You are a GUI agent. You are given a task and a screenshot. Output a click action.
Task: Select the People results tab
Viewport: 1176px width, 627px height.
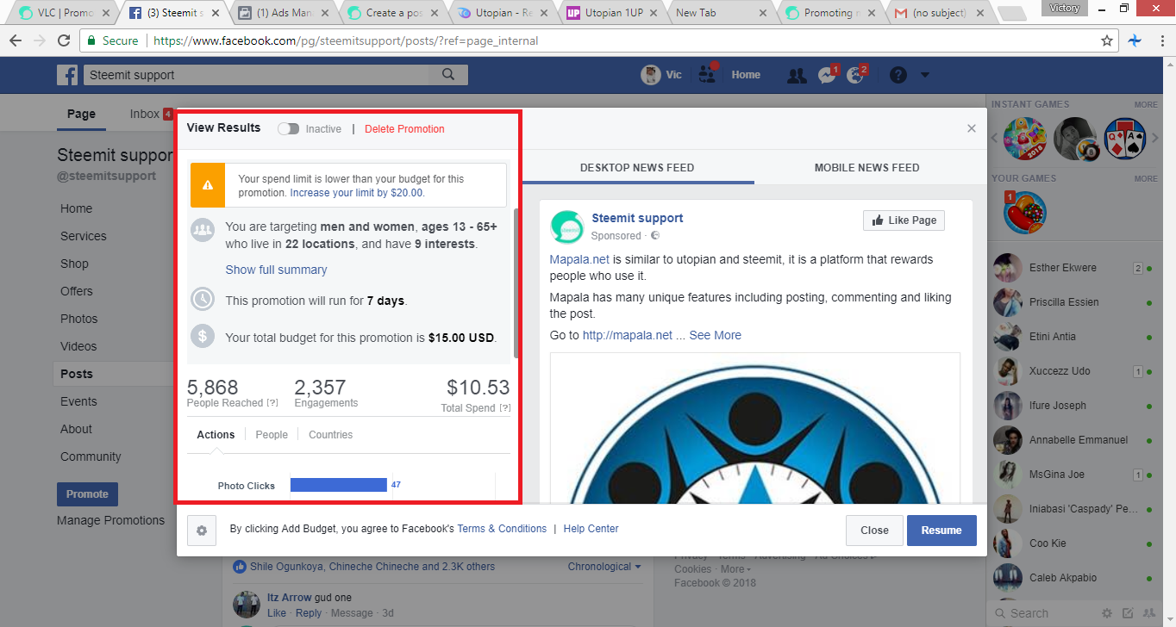[x=272, y=435]
